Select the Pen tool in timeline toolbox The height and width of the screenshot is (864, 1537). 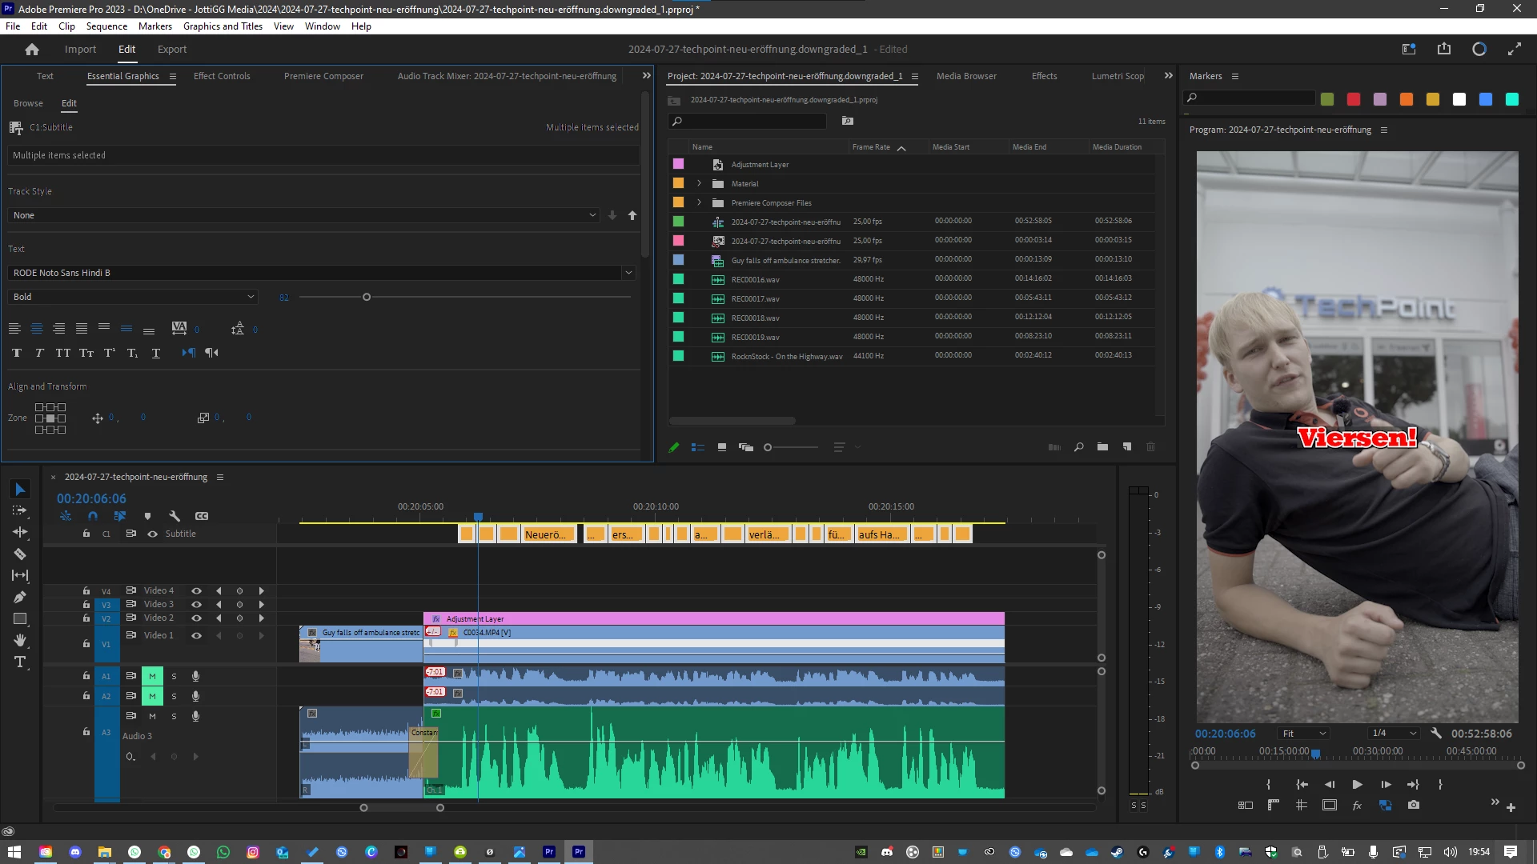pos(20,597)
